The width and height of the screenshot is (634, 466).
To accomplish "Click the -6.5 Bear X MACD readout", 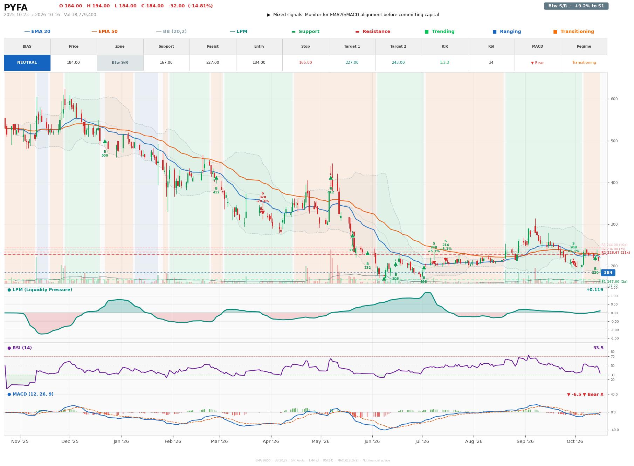I will [585, 395].
